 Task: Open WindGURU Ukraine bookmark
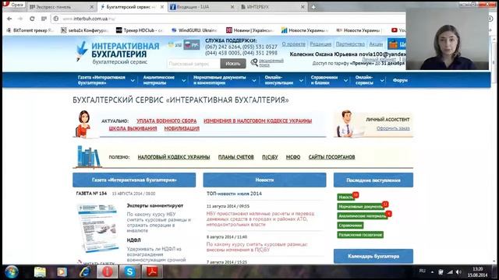pyautogui.click(x=194, y=30)
